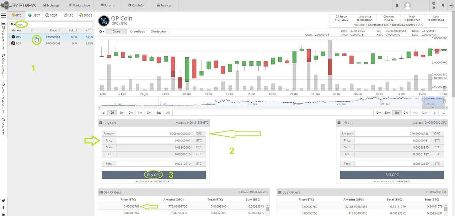Sort market list by +/- change column
Image resolution: width=455 pixels, height=216 pixels.
click(89, 30)
